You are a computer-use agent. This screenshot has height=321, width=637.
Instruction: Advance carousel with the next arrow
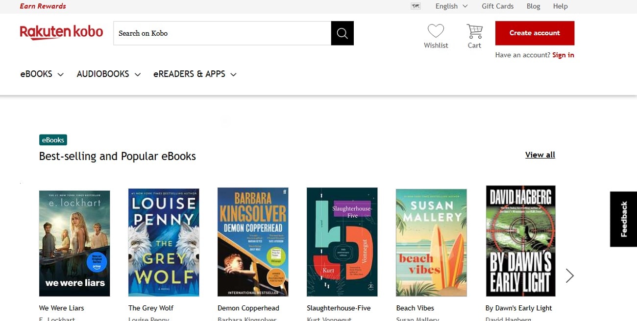coord(569,275)
